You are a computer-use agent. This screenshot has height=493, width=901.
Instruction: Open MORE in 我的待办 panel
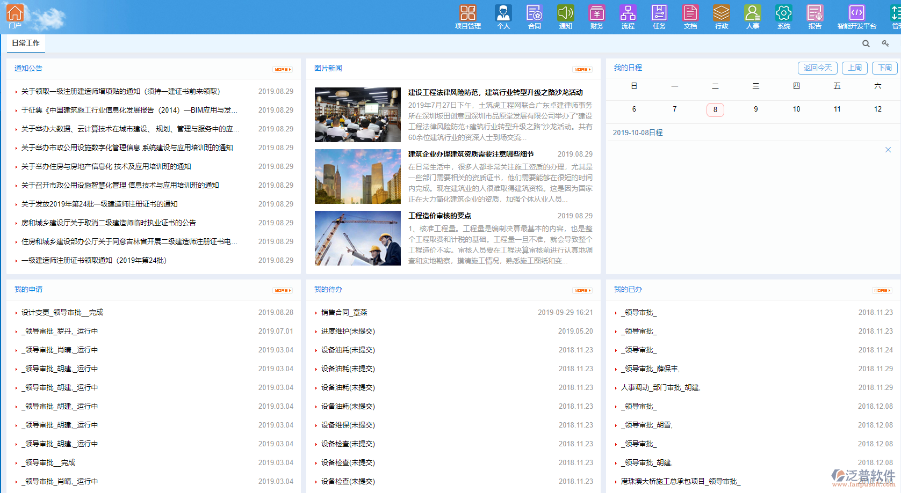click(x=582, y=290)
